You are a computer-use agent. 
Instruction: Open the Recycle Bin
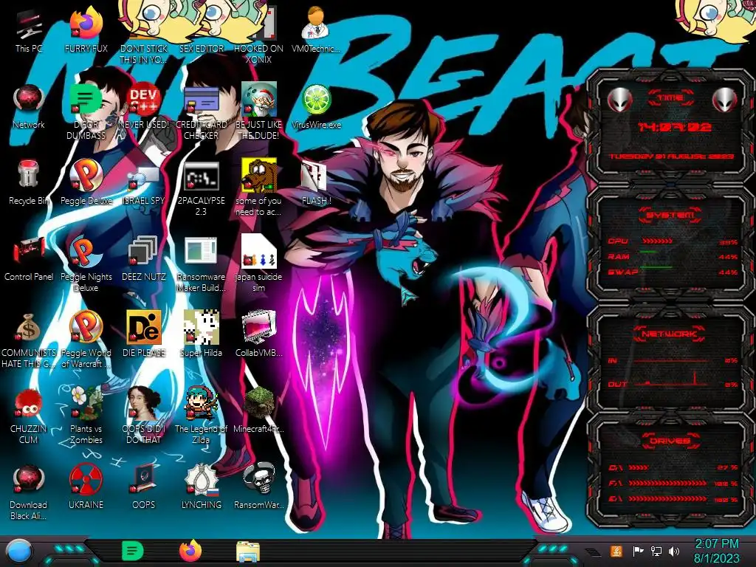pyautogui.click(x=29, y=182)
